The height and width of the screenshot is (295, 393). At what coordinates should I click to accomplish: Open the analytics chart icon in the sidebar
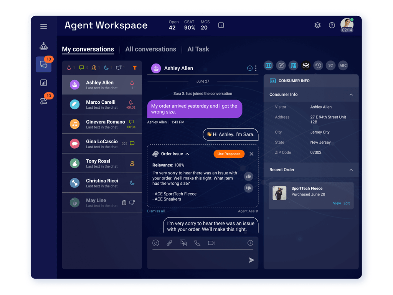click(44, 83)
